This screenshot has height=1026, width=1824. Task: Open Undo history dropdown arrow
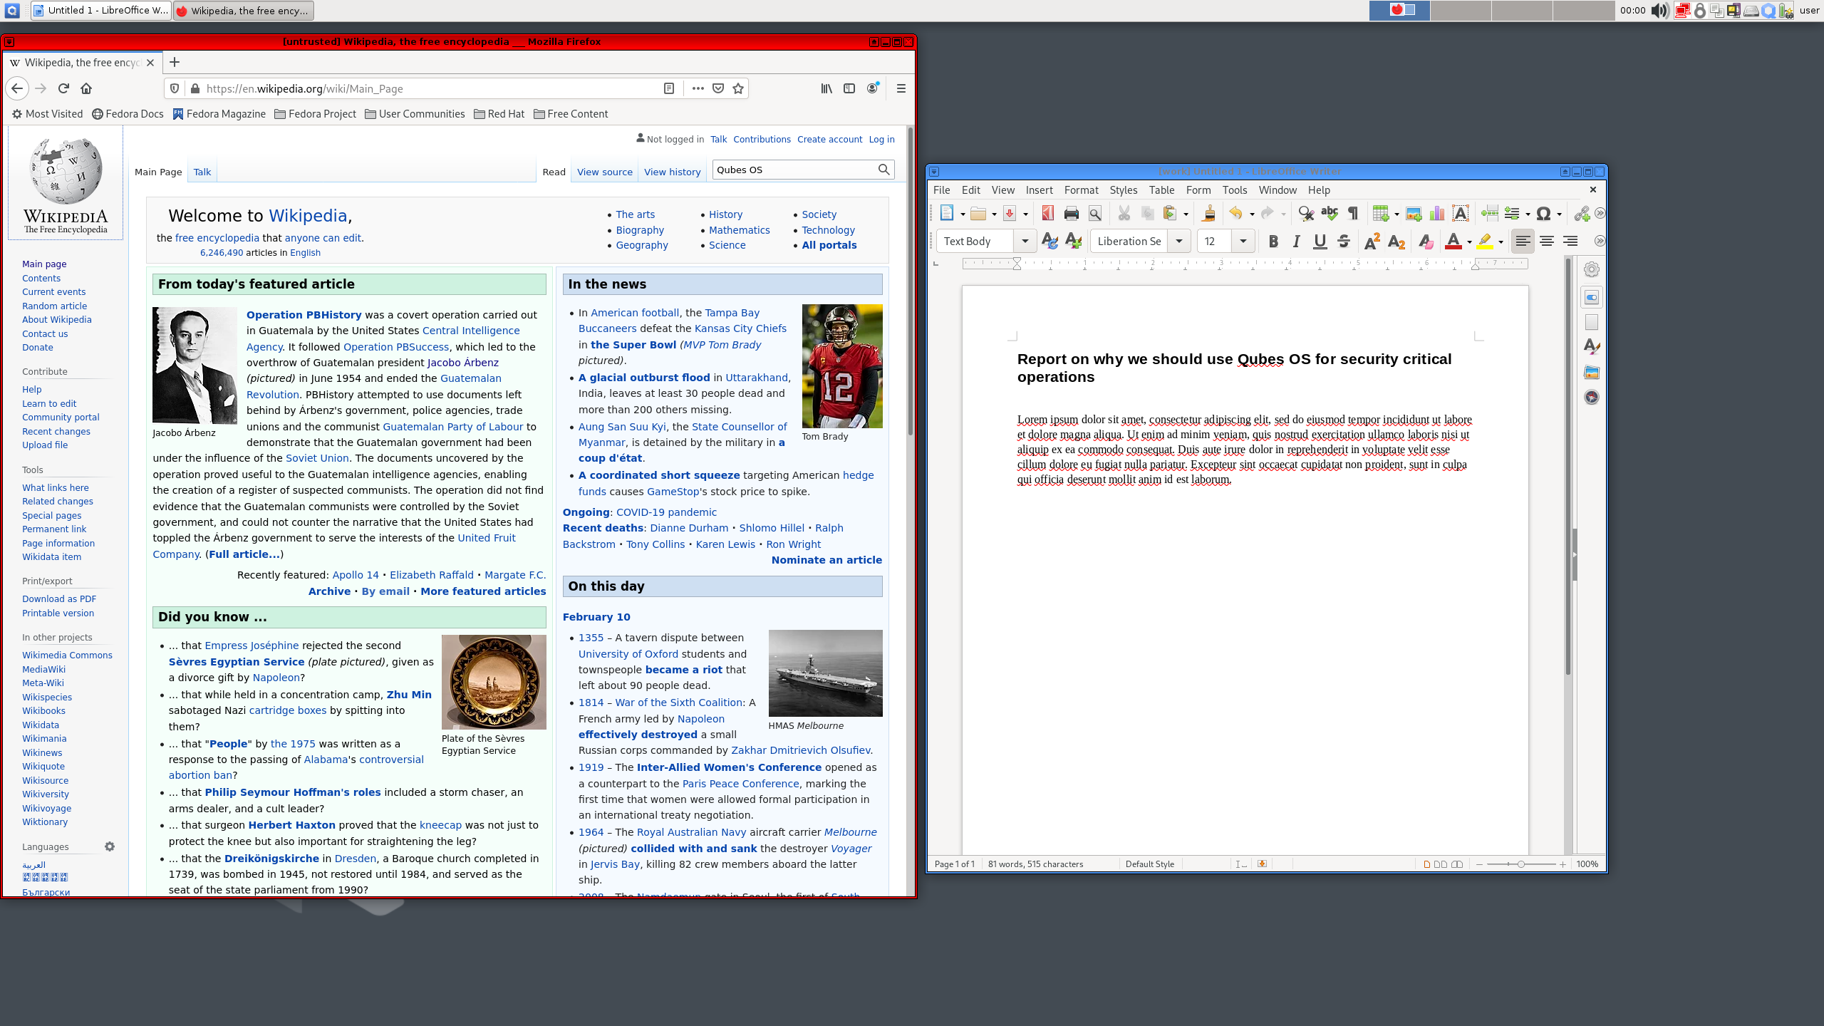pyautogui.click(x=1252, y=214)
